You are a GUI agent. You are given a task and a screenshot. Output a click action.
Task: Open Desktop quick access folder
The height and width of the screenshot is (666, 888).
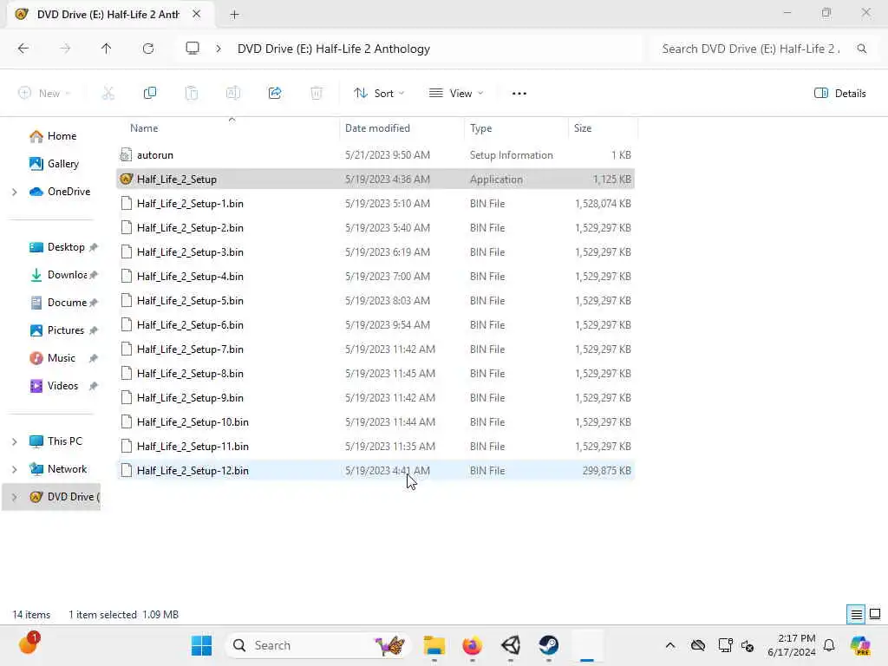pyautogui.click(x=56, y=247)
